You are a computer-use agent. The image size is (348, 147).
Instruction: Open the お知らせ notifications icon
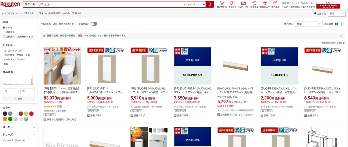tap(232, 4)
